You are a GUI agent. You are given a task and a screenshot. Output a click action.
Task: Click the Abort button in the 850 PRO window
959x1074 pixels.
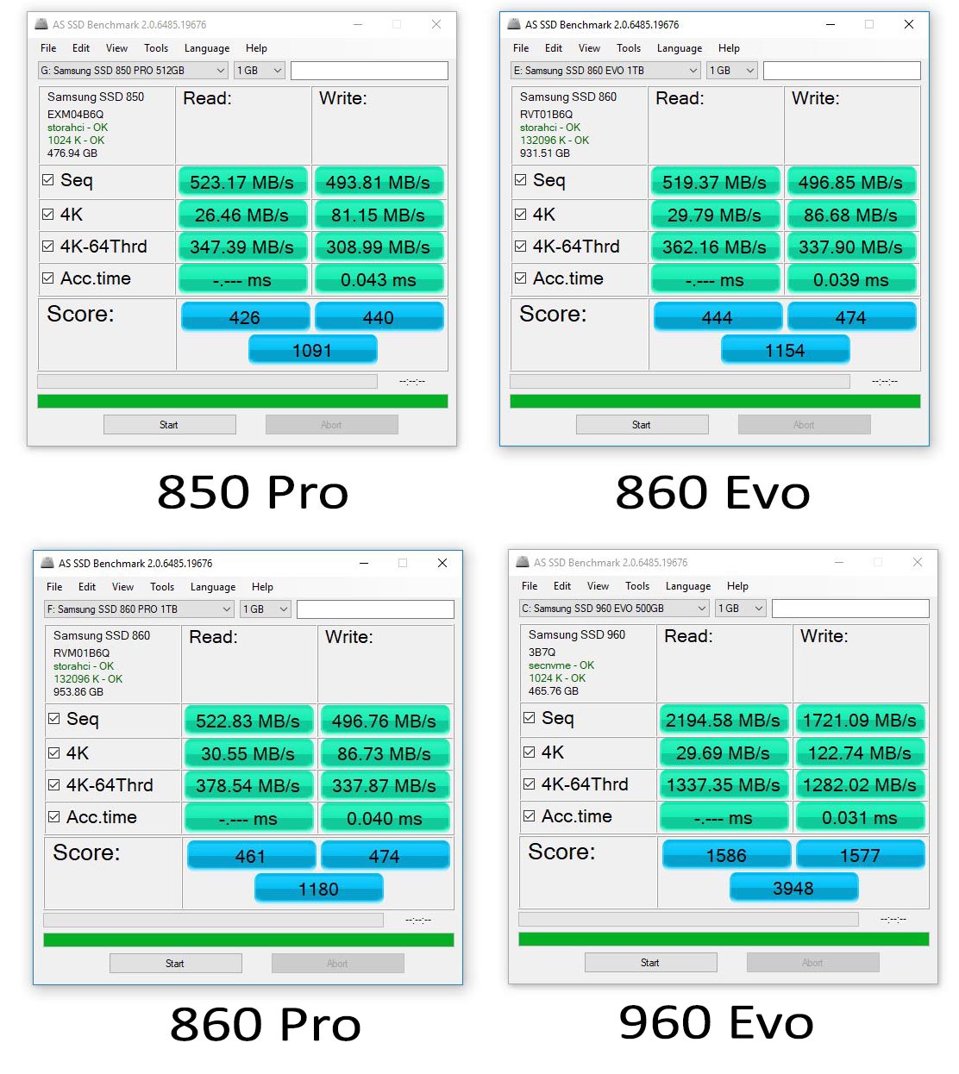click(332, 424)
